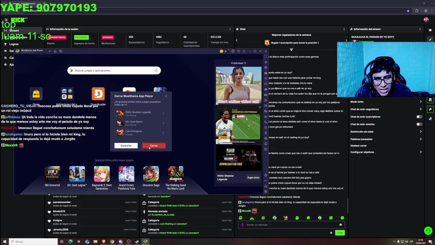
Task: Open the BlueStacks account profile icon
Action: coord(233,51)
